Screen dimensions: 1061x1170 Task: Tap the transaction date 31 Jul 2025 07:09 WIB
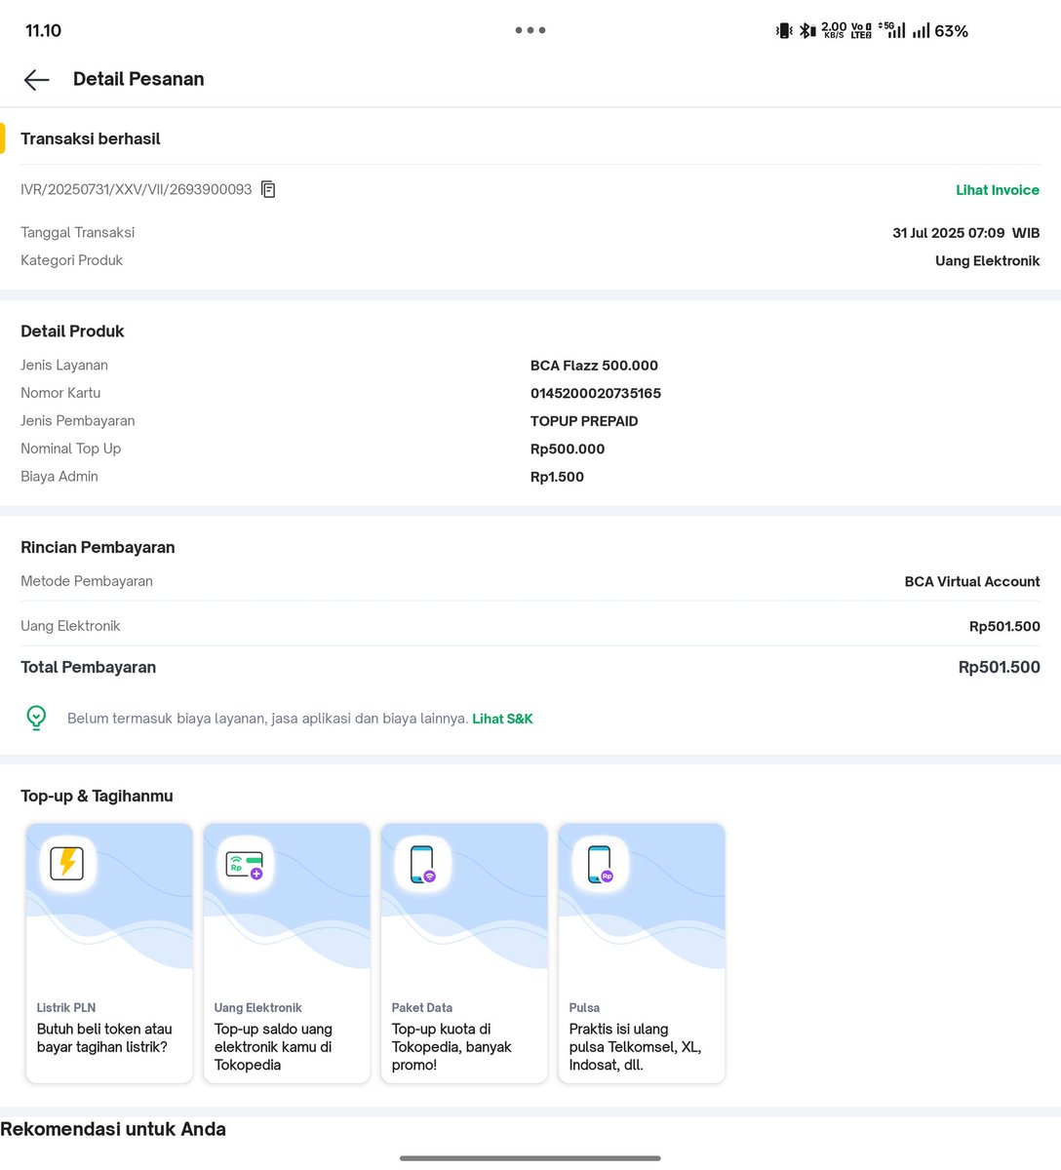(x=966, y=233)
